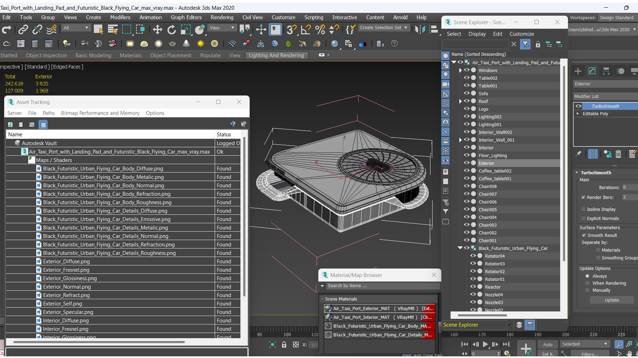Expand the Editable Poly modifier entry

point(578,113)
